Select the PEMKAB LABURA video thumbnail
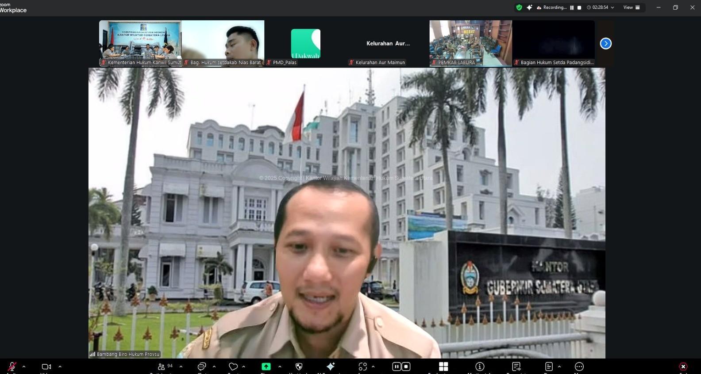701x374 pixels. [x=470, y=43]
